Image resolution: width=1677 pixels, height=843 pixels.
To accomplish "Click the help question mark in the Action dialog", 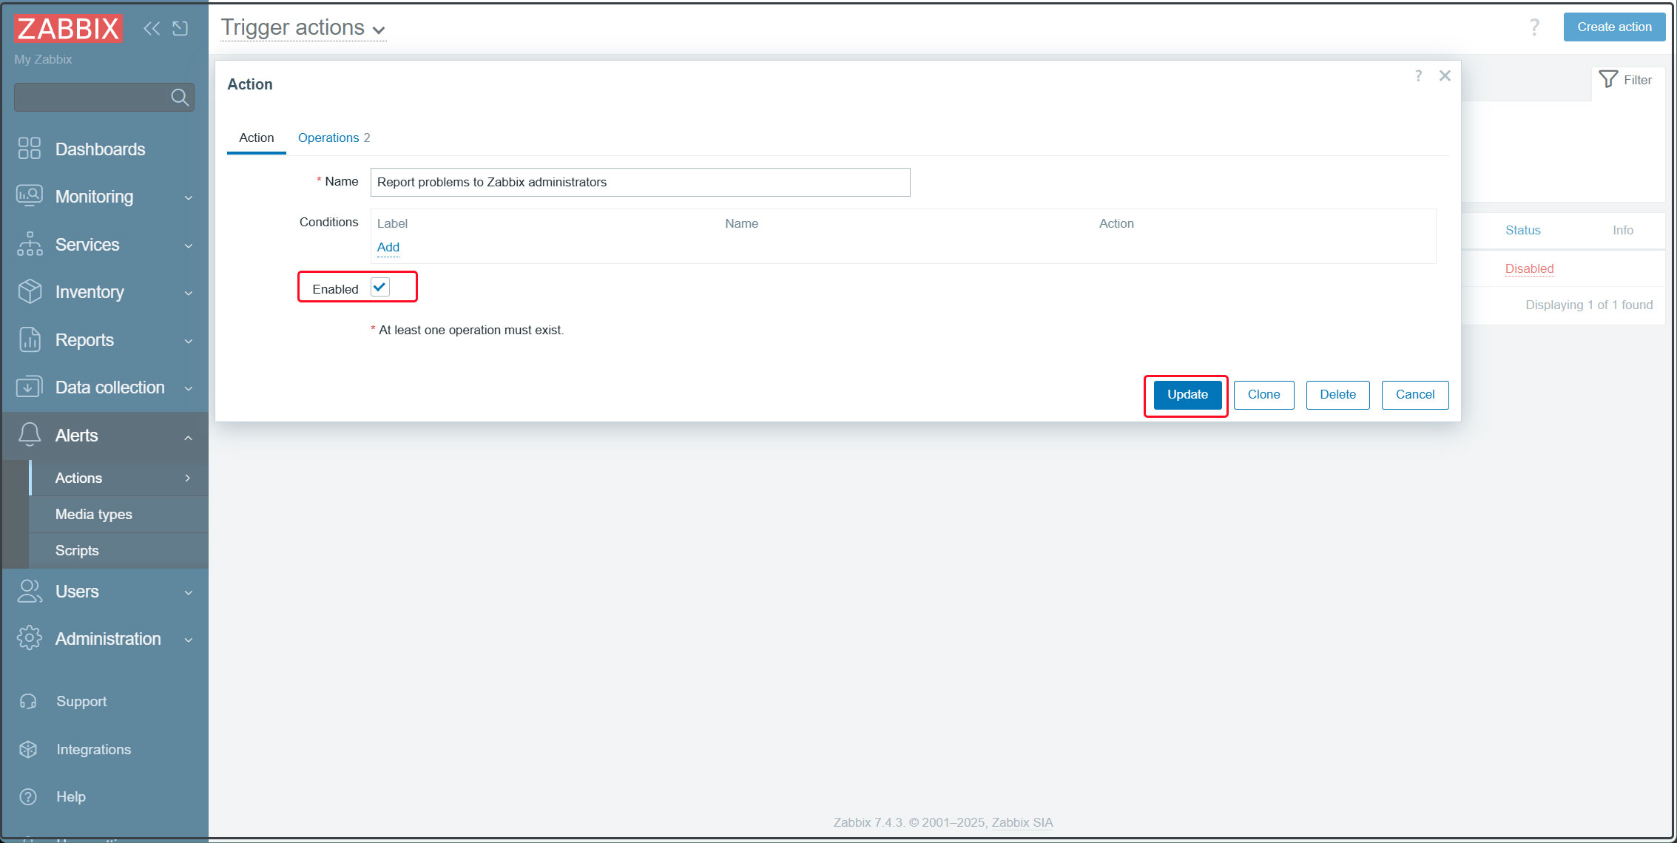I will [x=1417, y=75].
